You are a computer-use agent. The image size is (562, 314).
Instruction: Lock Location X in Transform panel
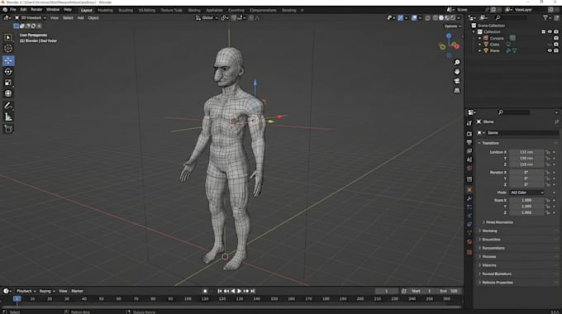pyautogui.click(x=548, y=152)
